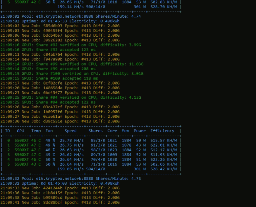Click the Temp column header
Viewport: 256px width, 207px height.
(36, 131)
